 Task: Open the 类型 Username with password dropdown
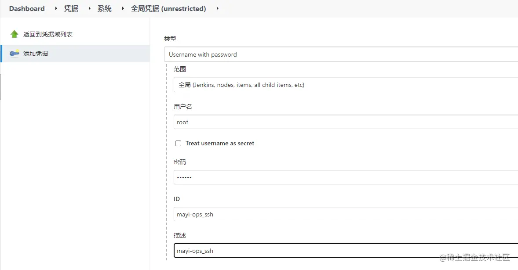point(341,54)
